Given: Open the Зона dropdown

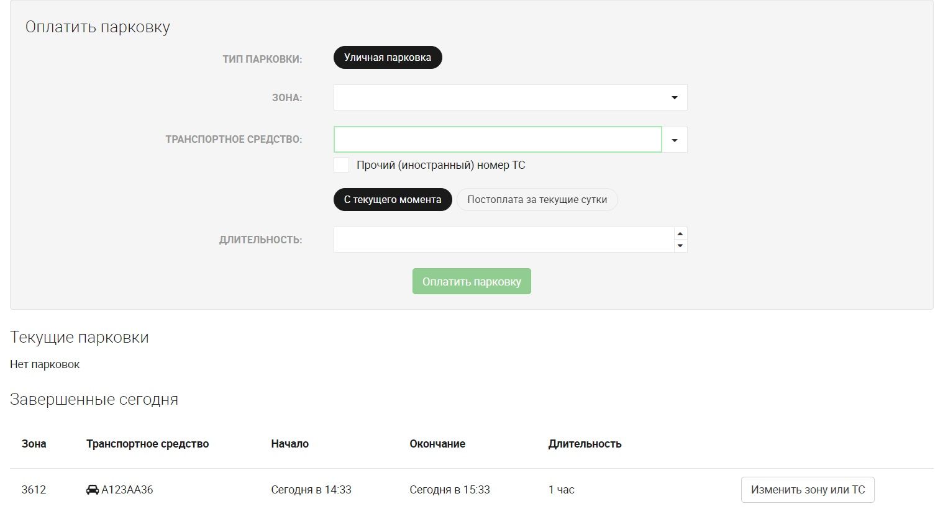Looking at the screenshot, I should pyautogui.click(x=510, y=97).
